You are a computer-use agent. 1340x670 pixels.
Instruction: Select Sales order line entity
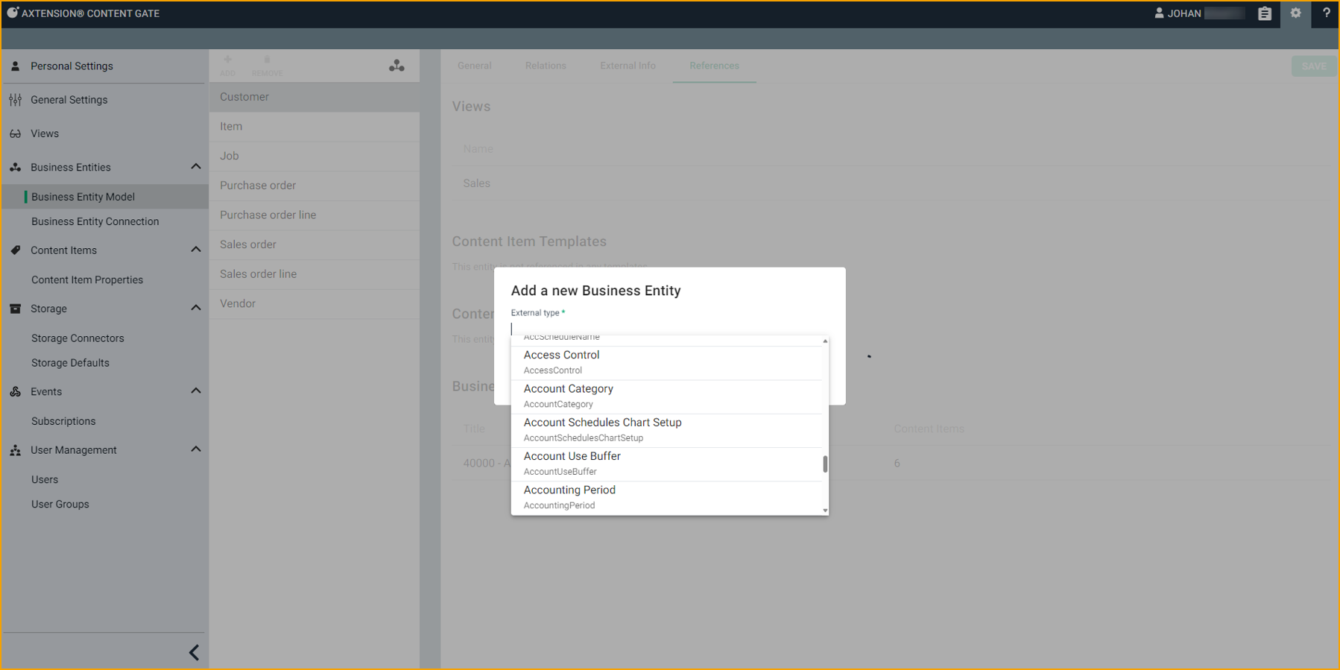pyautogui.click(x=315, y=274)
